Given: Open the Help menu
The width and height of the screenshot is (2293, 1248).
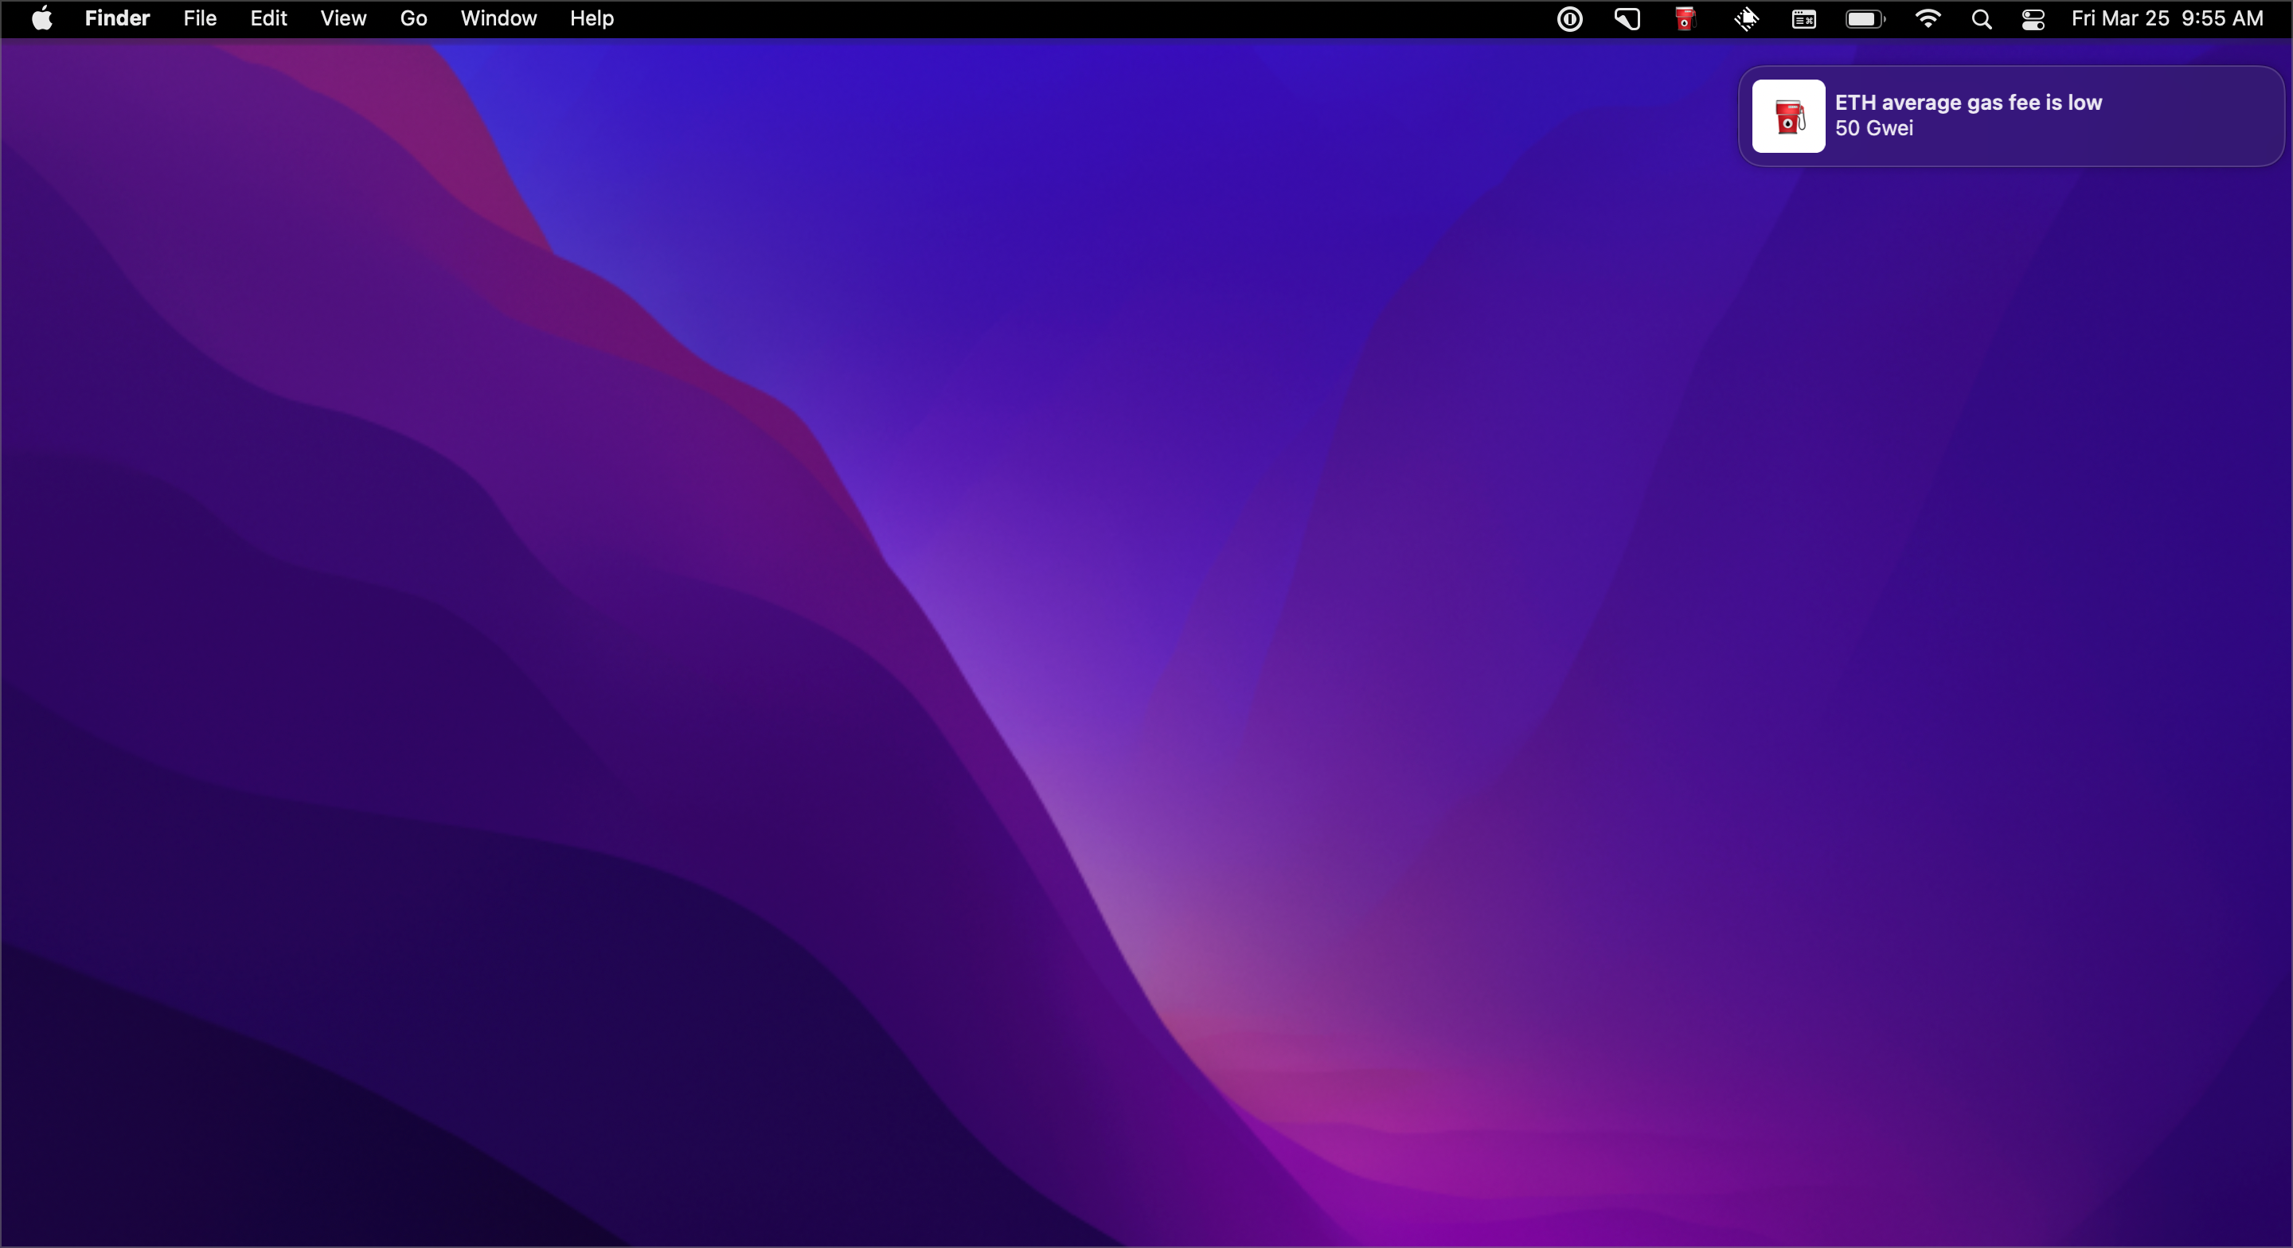Looking at the screenshot, I should [591, 18].
